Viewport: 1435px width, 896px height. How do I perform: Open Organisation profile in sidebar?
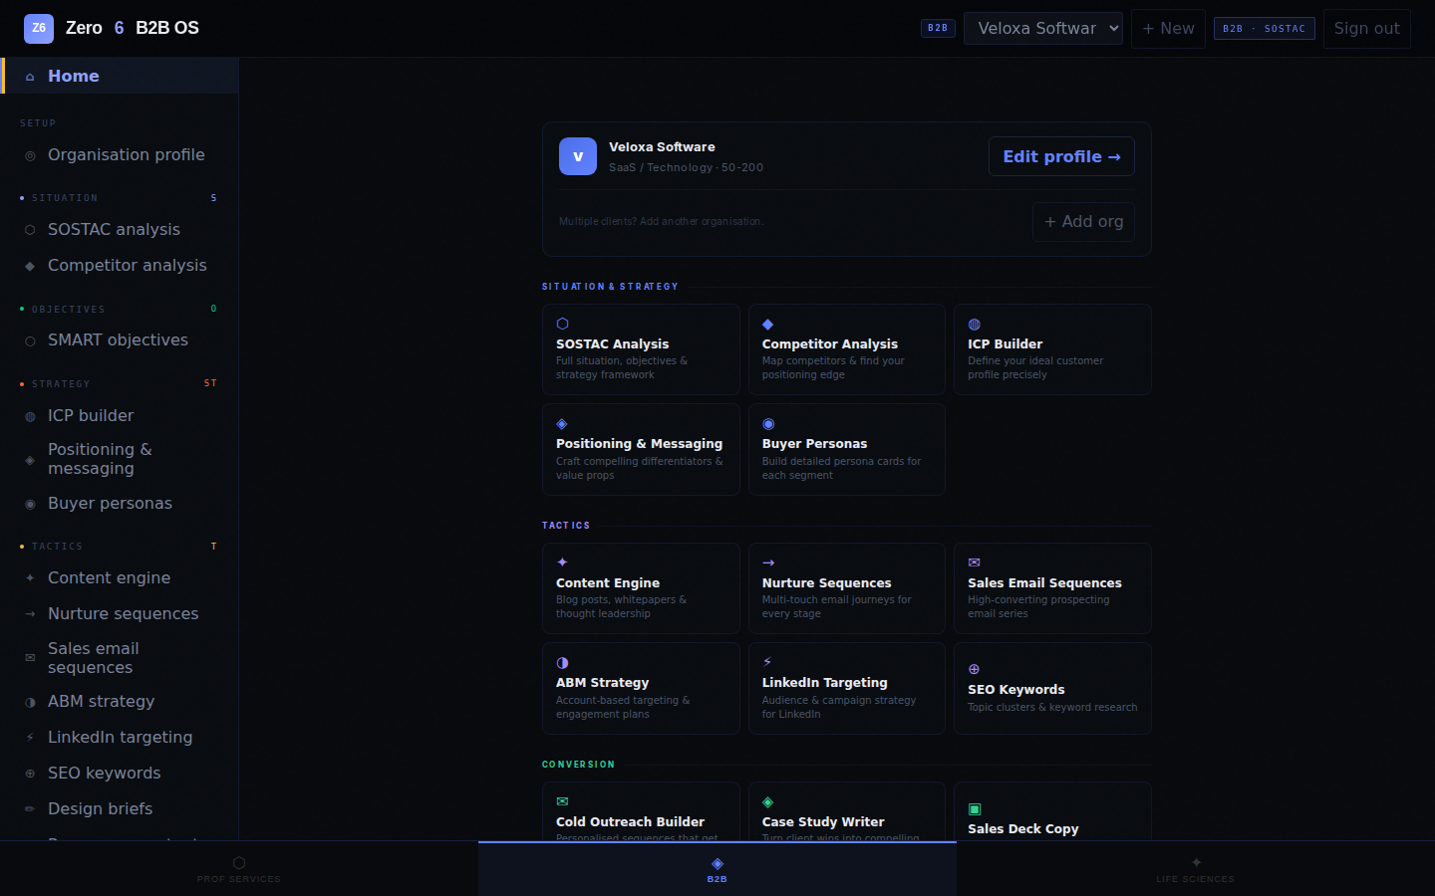[x=120, y=154]
